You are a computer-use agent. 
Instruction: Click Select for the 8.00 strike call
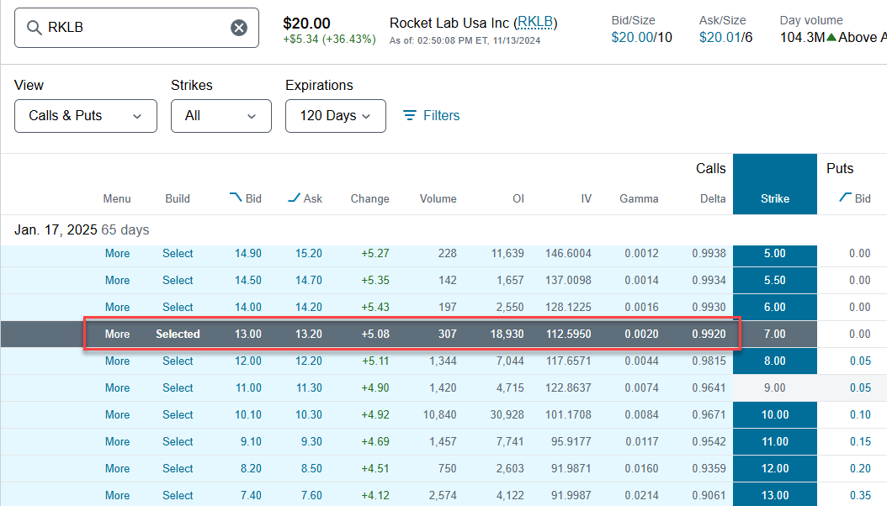(178, 361)
